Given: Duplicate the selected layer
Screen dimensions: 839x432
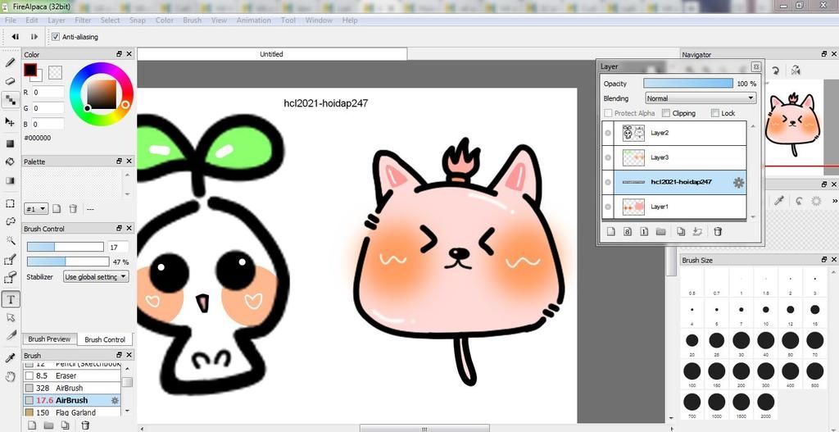Looking at the screenshot, I should (x=681, y=231).
